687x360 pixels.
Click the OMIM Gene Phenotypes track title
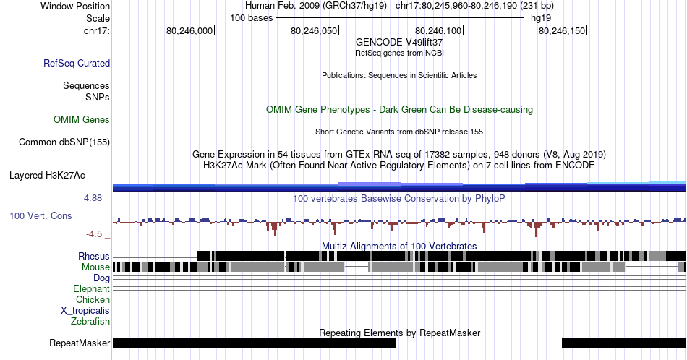[400, 109]
